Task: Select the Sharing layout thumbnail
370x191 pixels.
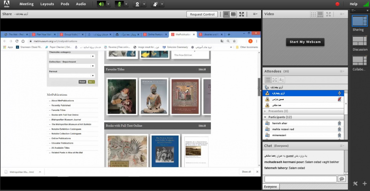Action: 360,21
